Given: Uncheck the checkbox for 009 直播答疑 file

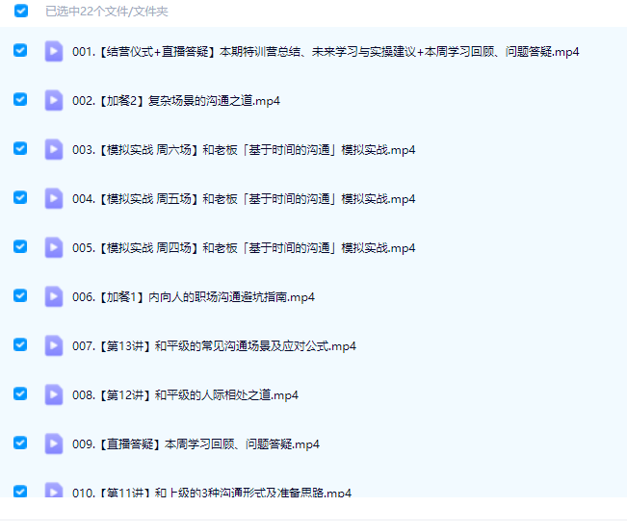Looking at the screenshot, I should (x=21, y=443).
